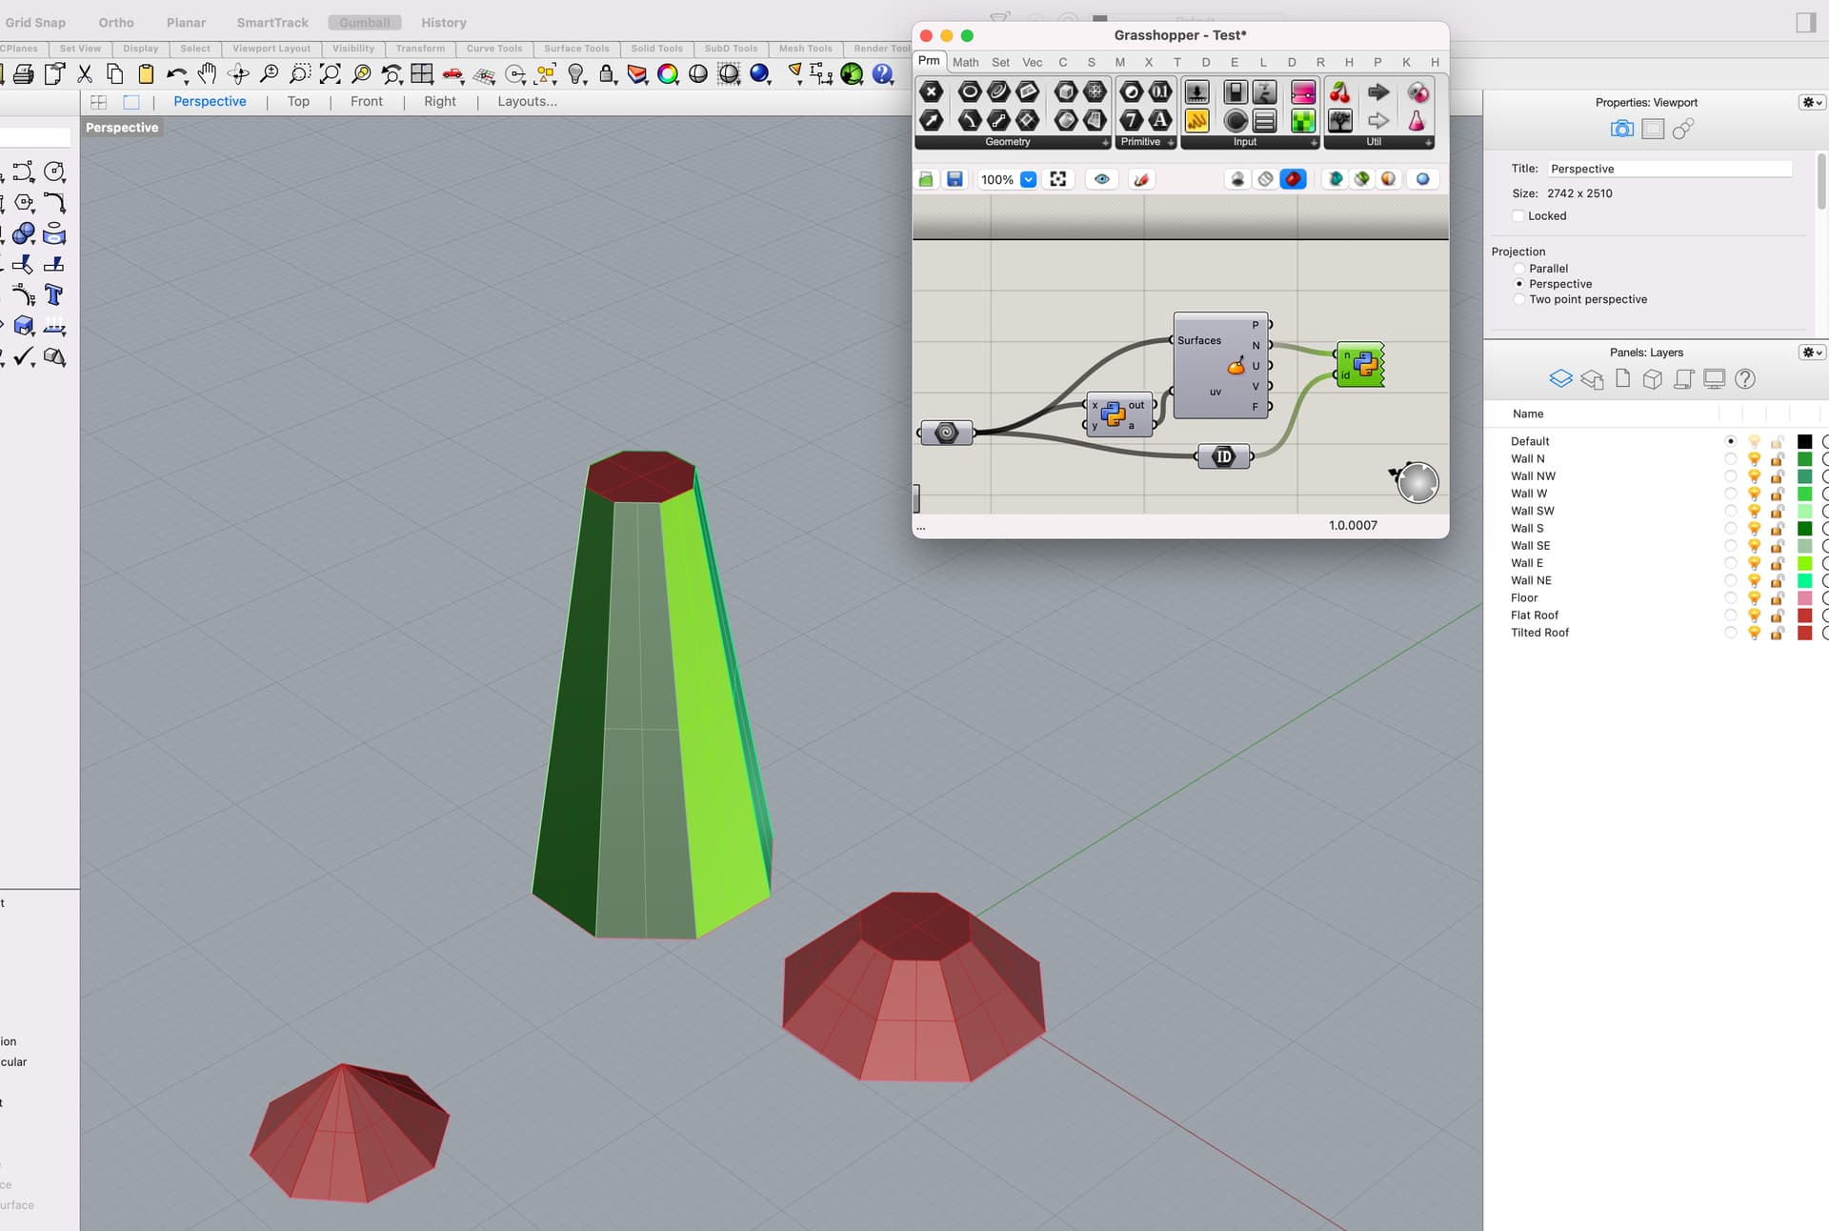
Task: Switch to the Top viewport tab
Action: (298, 101)
